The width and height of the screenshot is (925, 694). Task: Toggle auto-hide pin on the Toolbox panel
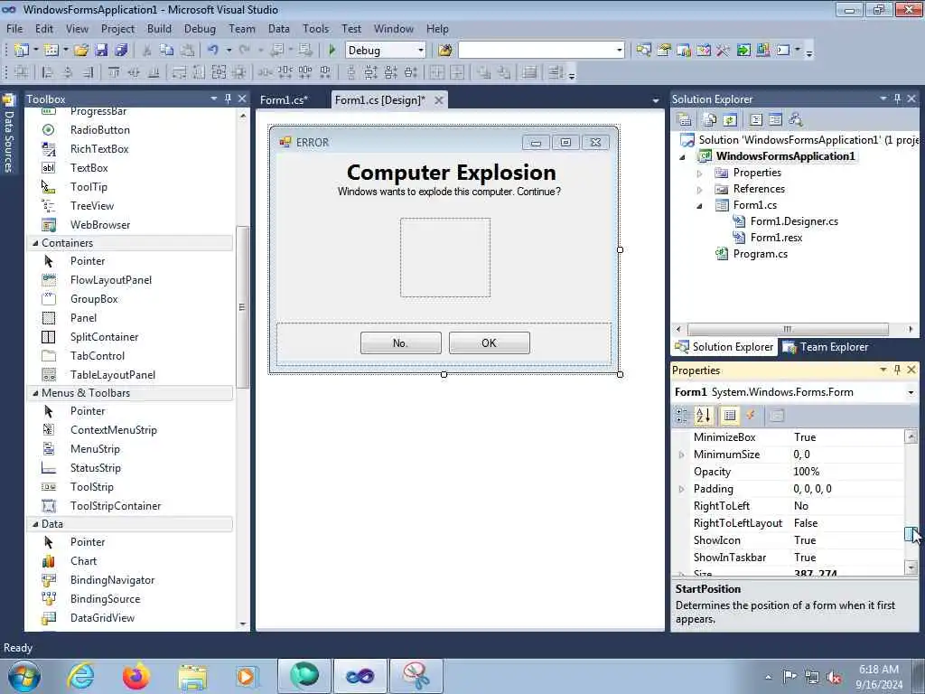[228, 98]
